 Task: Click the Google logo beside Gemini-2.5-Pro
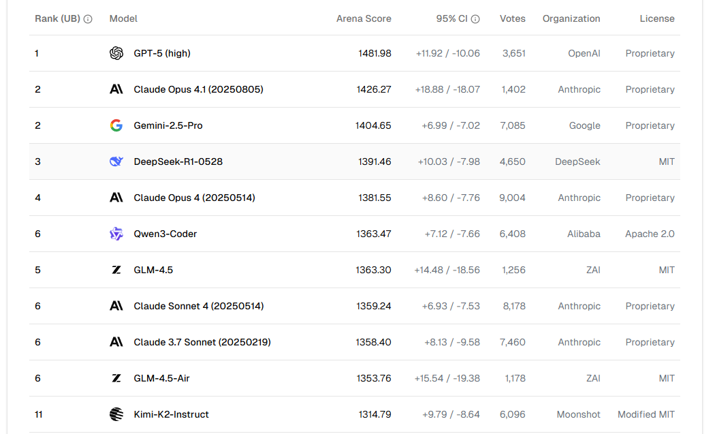pos(116,125)
